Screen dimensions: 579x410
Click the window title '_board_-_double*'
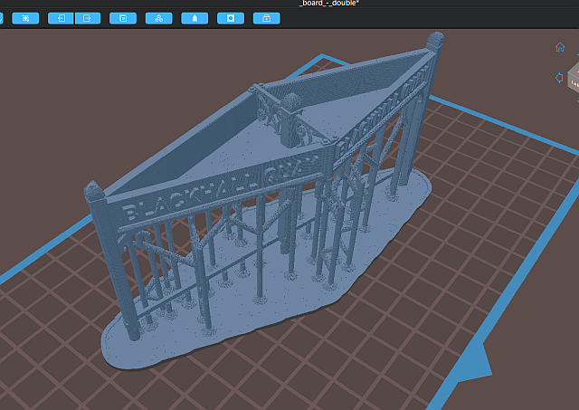click(x=329, y=4)
